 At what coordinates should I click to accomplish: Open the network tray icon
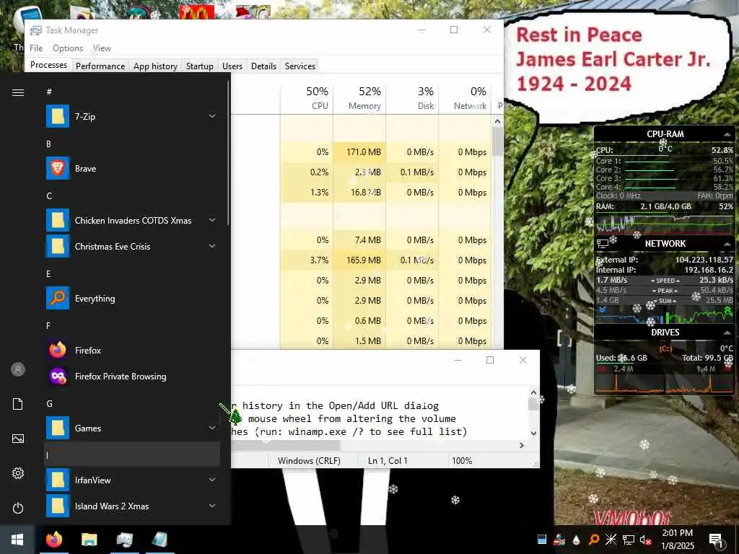click(629, 540)
